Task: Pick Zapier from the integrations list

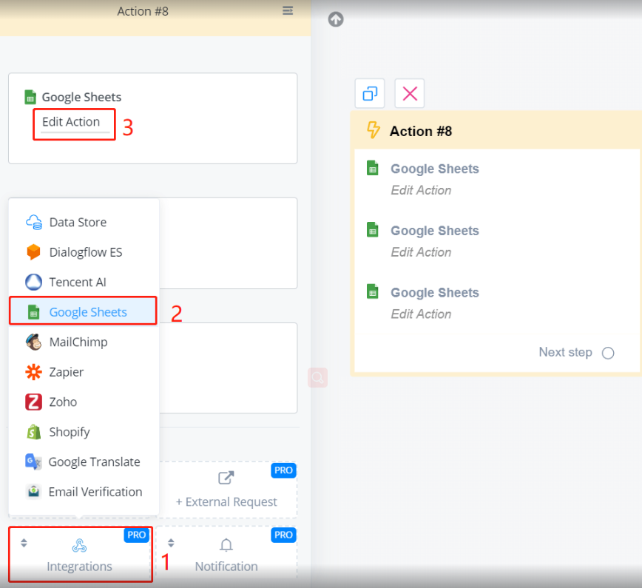Action: click(66, 372)
